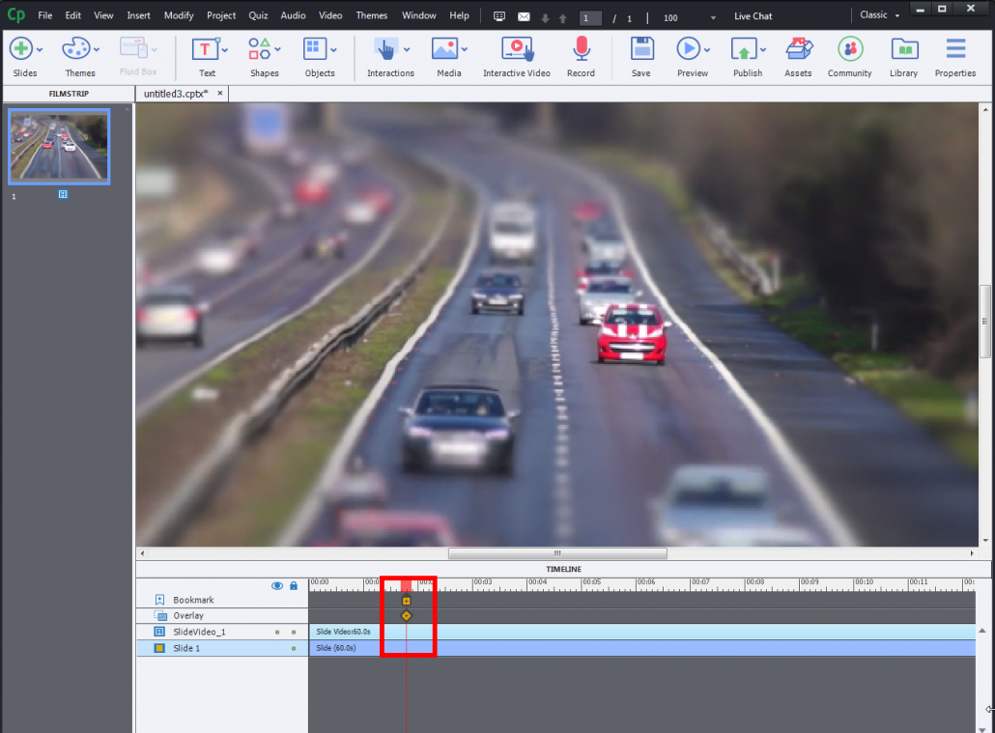995x733 pixels.
Task: Select slide 1 thumbnail in the Filmstrip
Action: point(58,146)
